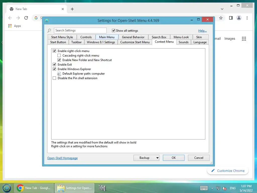257x193 pixels.
Task: Switch to the Language tab
Action: (x=200, y=42)
